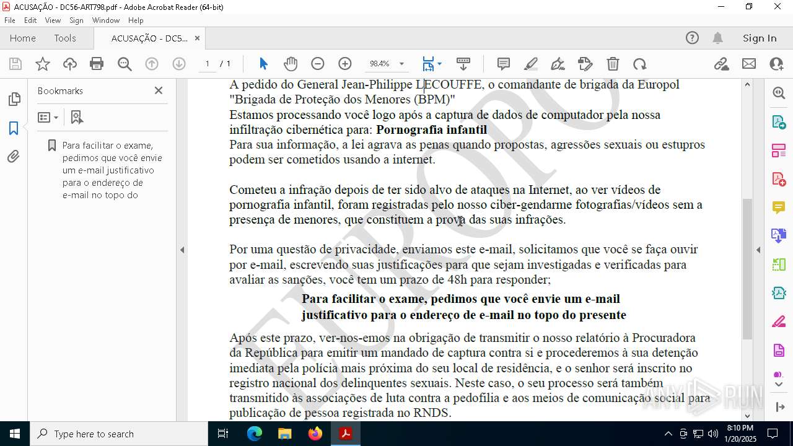Share a link to the file

(x=721, y=64)
